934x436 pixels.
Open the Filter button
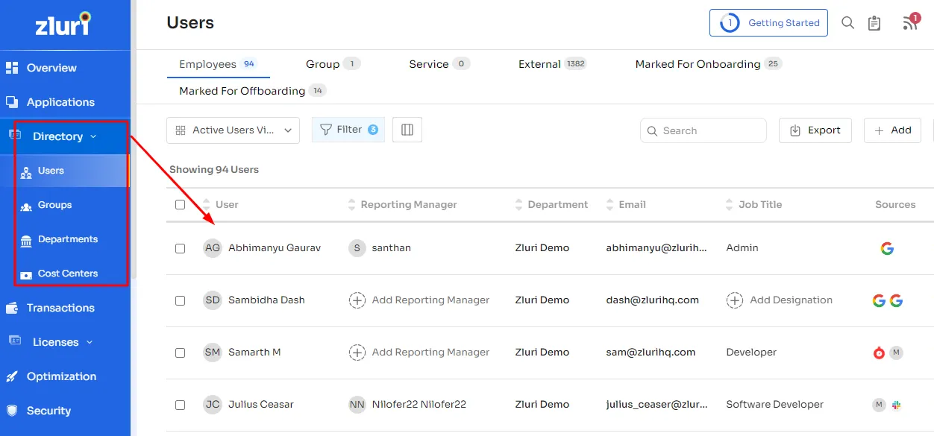(348, 130)
